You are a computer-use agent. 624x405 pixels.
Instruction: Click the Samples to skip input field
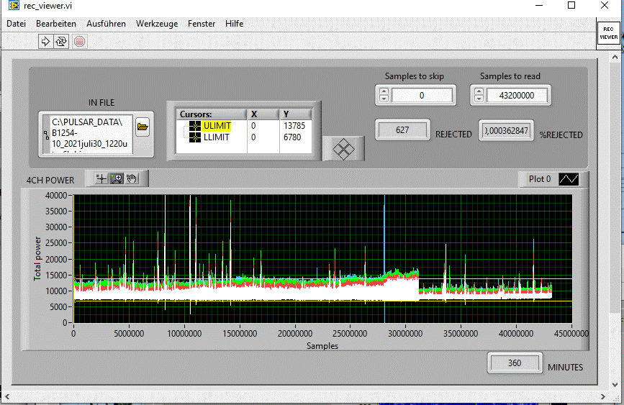pos(422,96)
